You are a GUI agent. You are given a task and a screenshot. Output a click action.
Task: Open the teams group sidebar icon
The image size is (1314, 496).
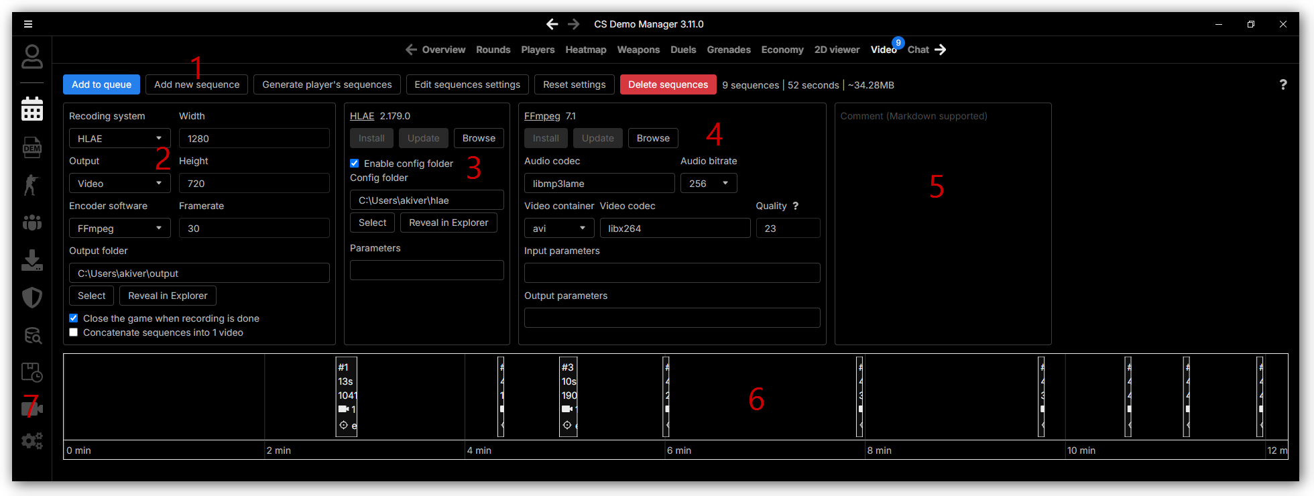(32, 223)
